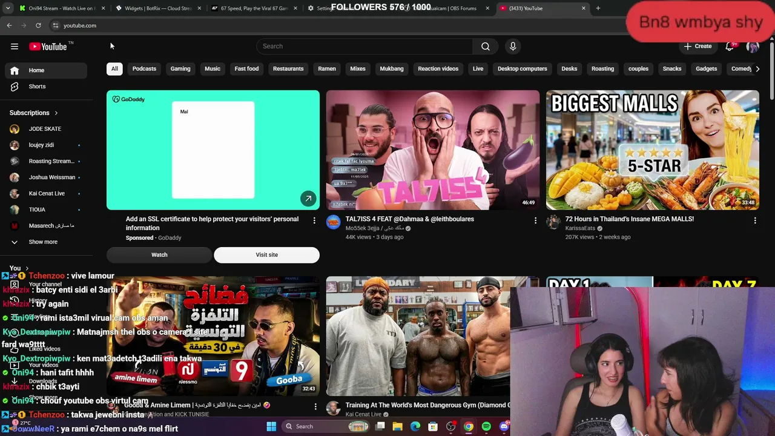The width and height of the screenshot is (775, 436).
Task: Filter the feed by Gaming
Action: 180,69
